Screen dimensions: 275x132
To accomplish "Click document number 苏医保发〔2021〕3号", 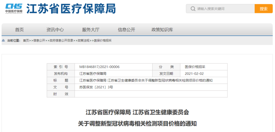I will (x=96, y=87).
